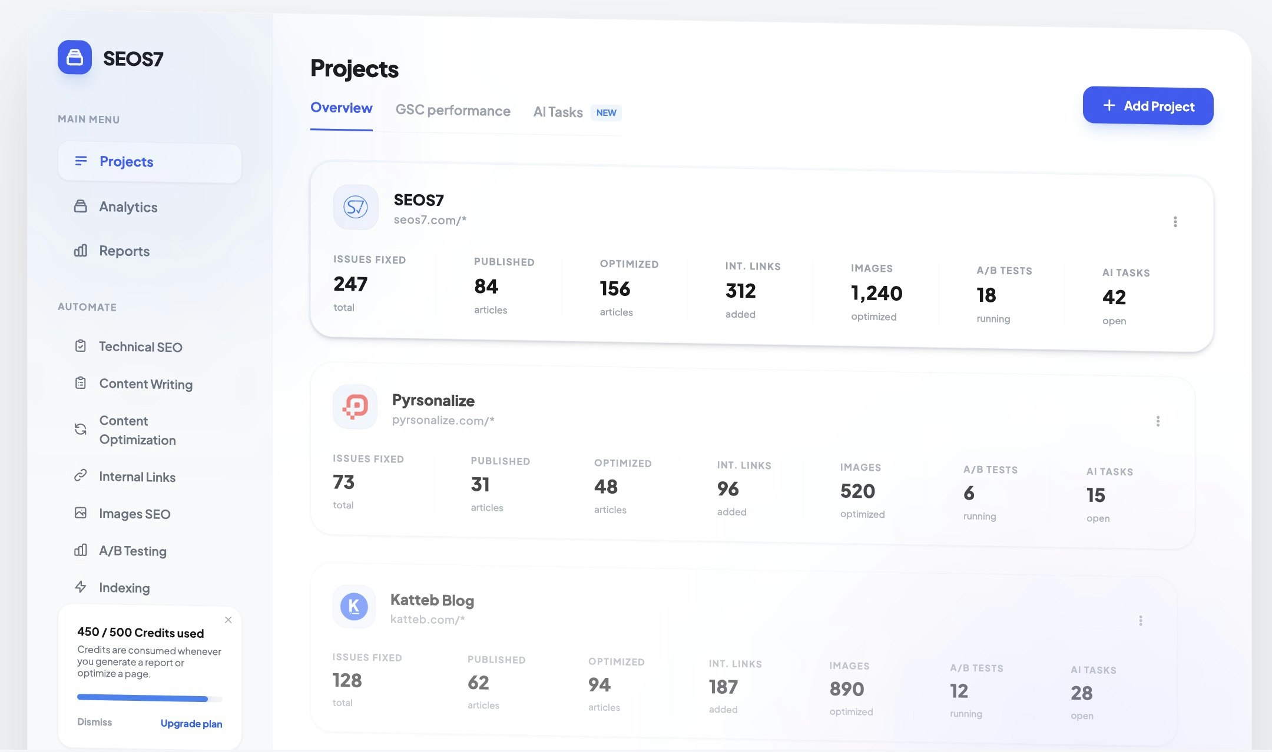Click the Content Optimization refresh icon

coord(81,430)
